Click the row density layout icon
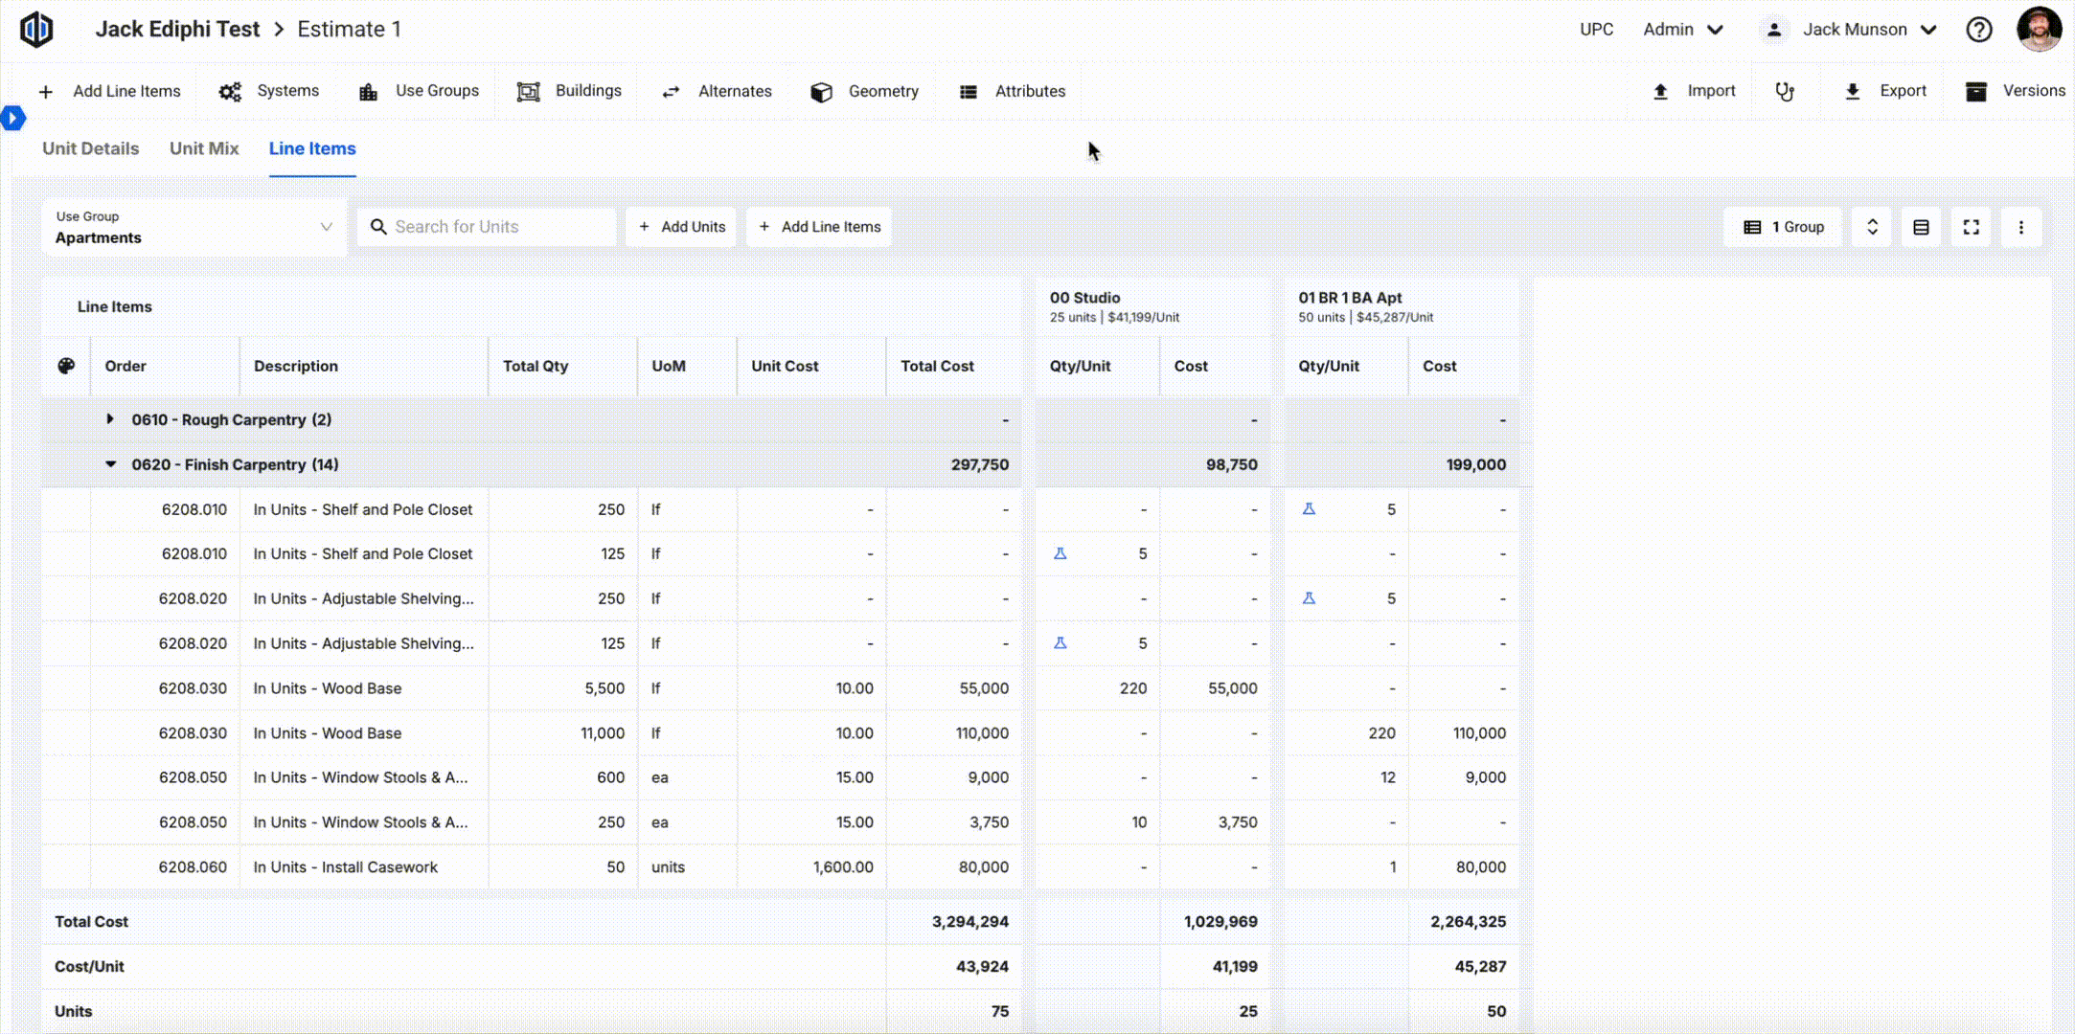Viewport: 2075px width, 1034px height. [x=1921, y=227]
